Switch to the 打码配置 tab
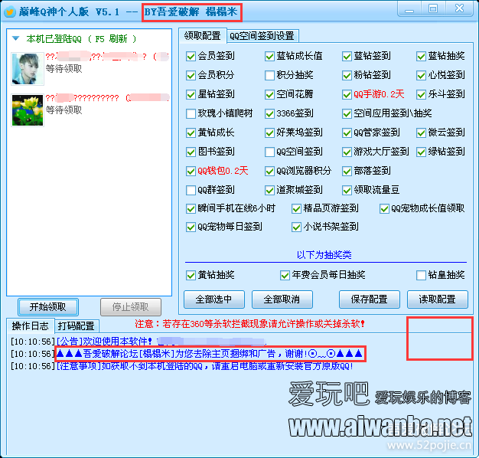The image size is (479, 458). coord(77,326)
